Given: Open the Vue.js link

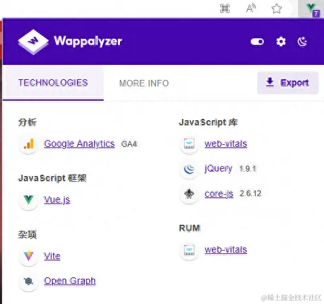Looking at the screenshot, I should pos(57,199).
